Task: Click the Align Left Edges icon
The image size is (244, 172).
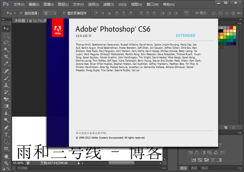Action: (x=117, y=13)
